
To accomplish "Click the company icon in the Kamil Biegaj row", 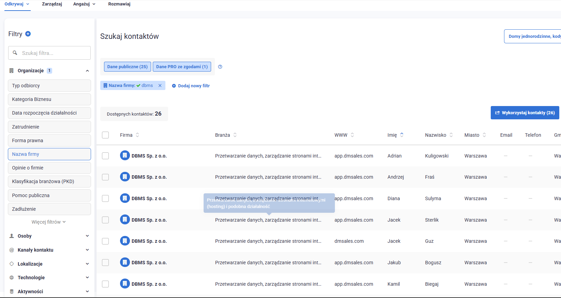I will (125, 284).
